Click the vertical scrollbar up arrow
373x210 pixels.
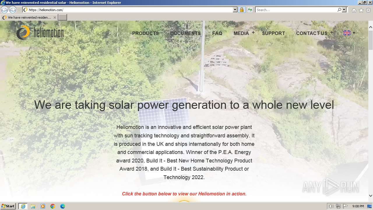click(x=370, y=27)
